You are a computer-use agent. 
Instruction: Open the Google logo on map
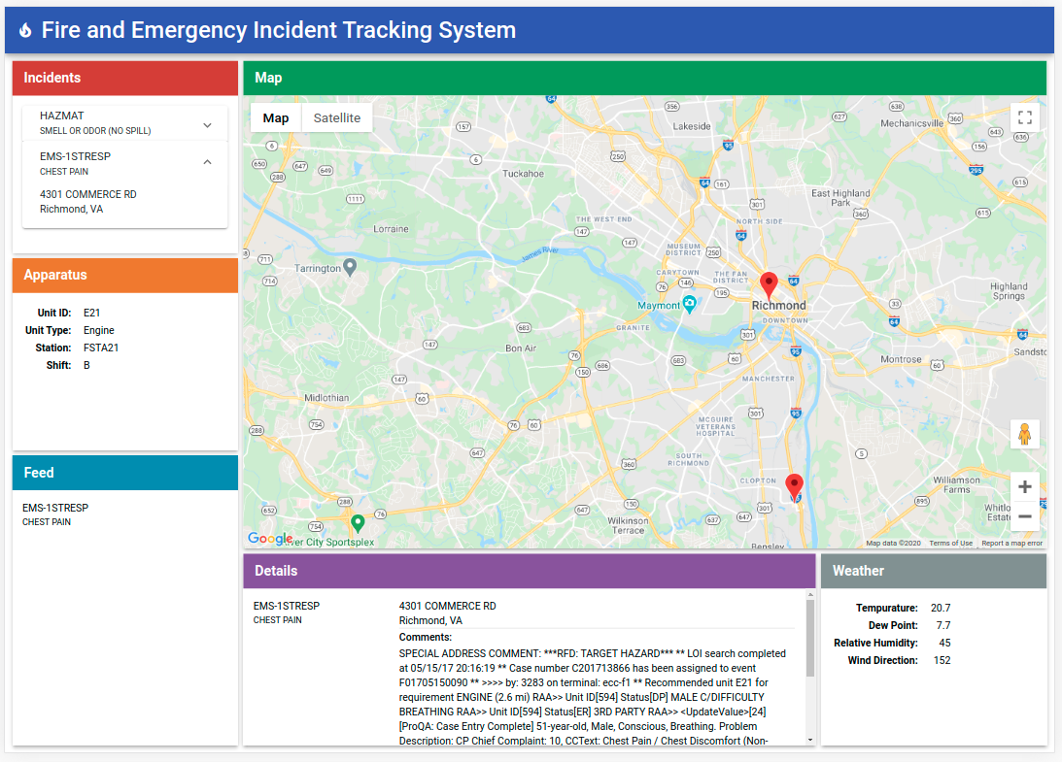[x=269, y=539]
